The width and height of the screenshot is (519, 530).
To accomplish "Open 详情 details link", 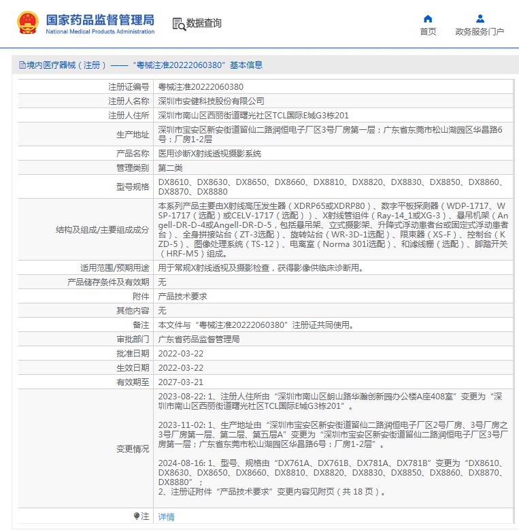I will pos(166,517).
